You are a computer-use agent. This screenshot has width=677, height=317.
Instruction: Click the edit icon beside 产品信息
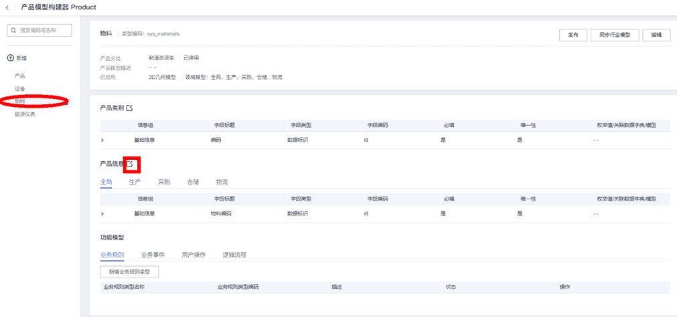131,164
